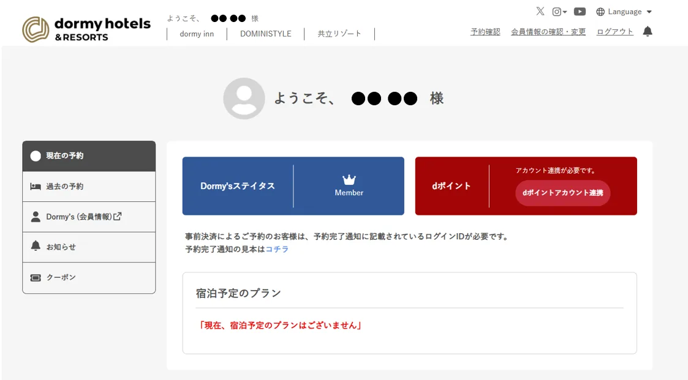Click the 予約確認 link
688x380 pixels.
point(485,32)
